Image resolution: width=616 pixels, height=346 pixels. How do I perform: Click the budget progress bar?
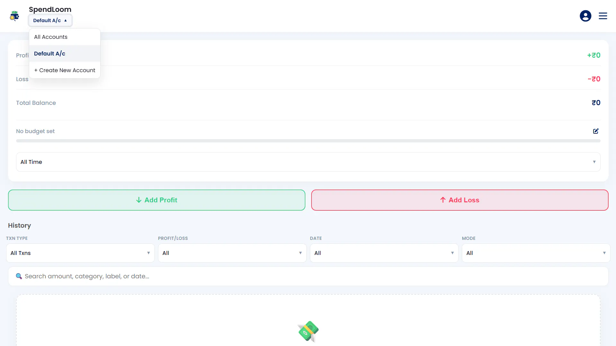pyautogui.click(x=308, y=141)
